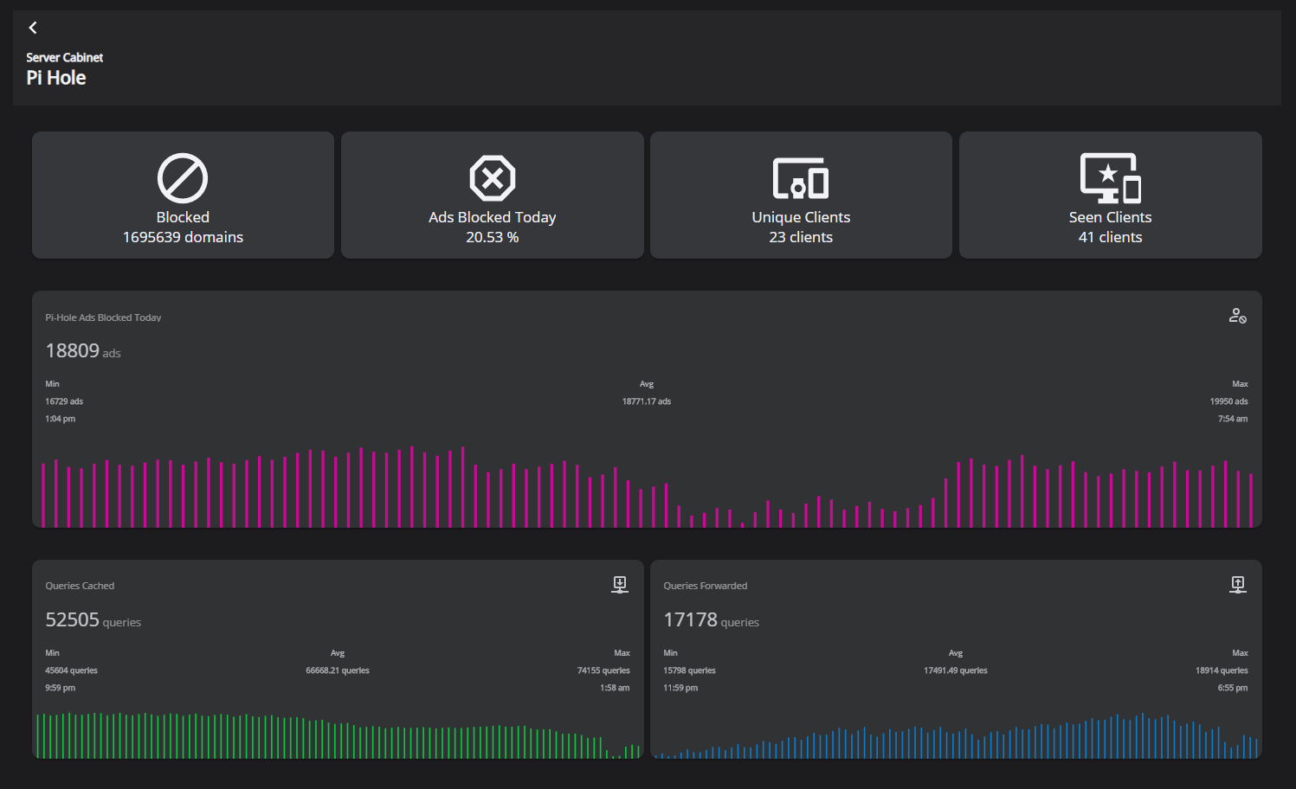Click the user-block icon in the Ads Blocked Today graph

1238,316
